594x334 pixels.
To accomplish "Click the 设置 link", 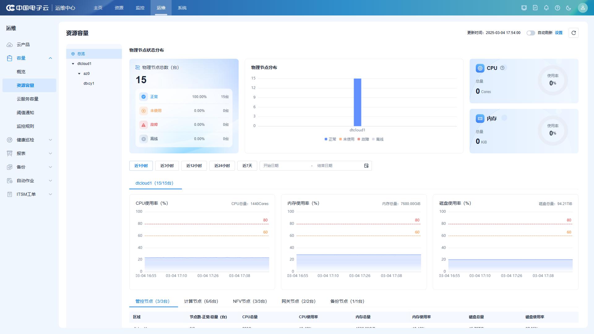I will (x=559, y=33).
